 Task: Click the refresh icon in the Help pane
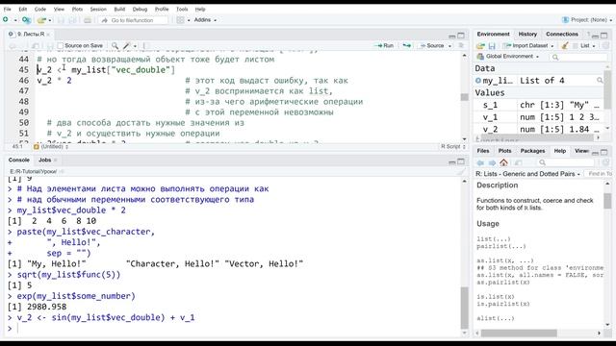pos(605,162)
